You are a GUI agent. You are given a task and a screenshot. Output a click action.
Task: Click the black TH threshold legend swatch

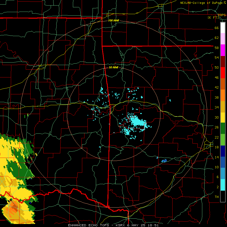coord(223,196)
